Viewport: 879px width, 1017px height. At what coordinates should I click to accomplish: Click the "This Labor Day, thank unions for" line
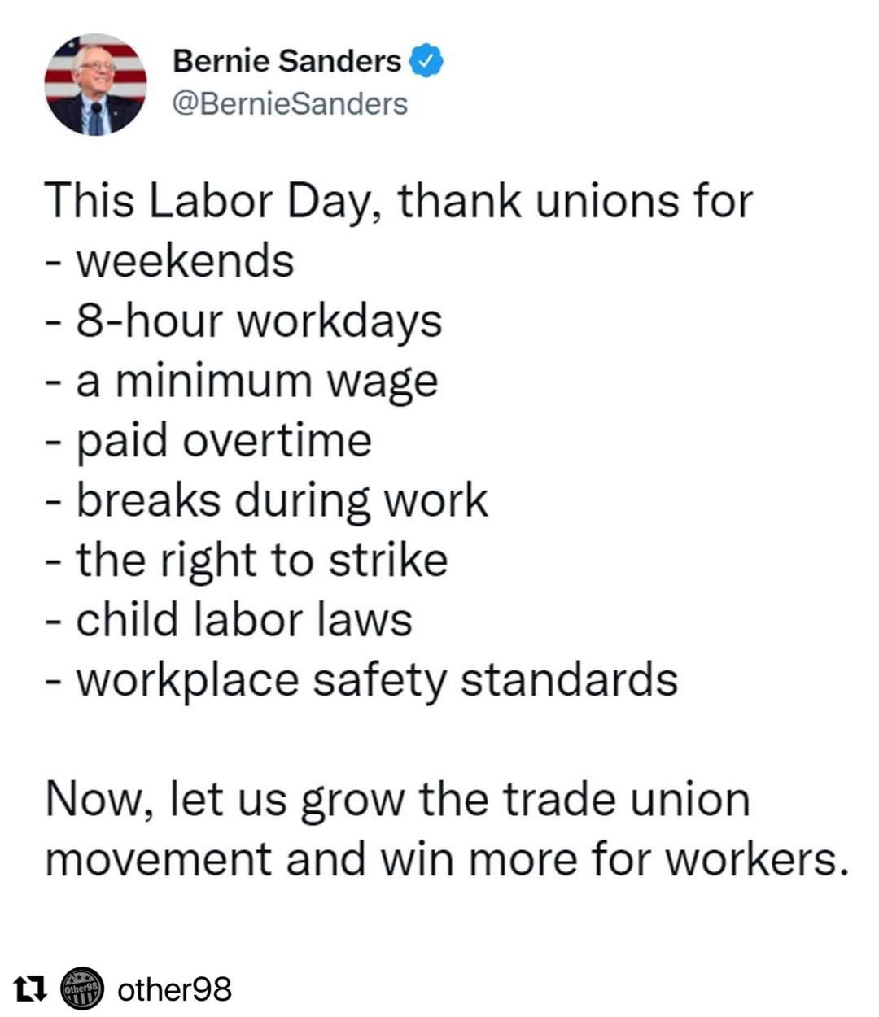tap(399, 201)
